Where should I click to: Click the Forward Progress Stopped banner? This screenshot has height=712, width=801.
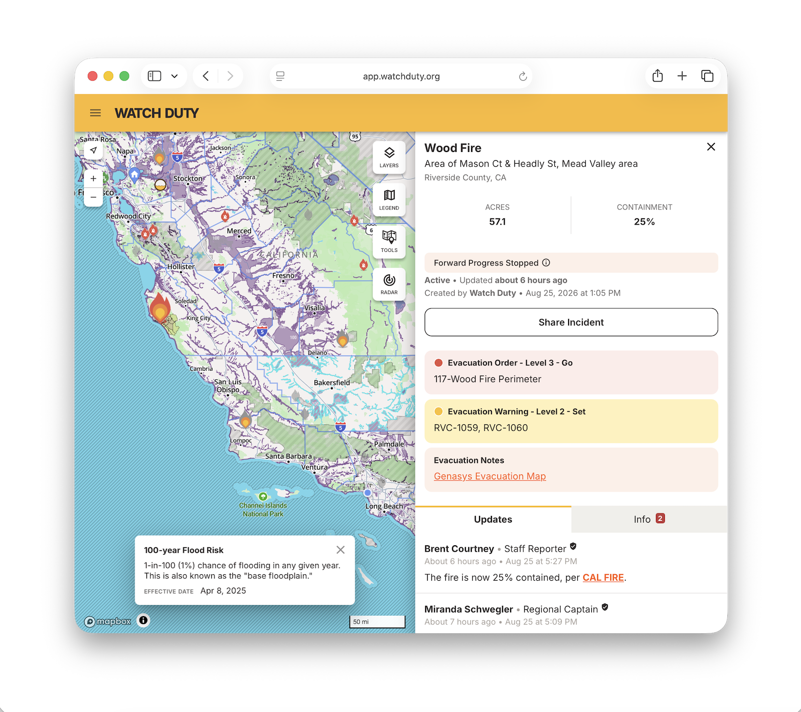571,263
